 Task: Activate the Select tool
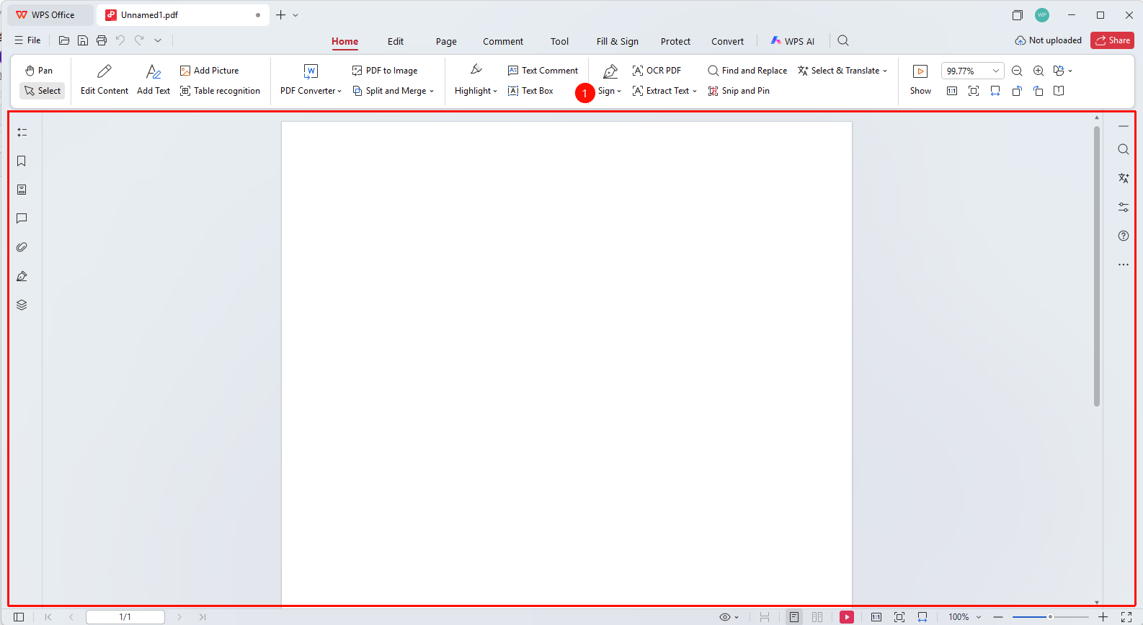click(43, 91)
